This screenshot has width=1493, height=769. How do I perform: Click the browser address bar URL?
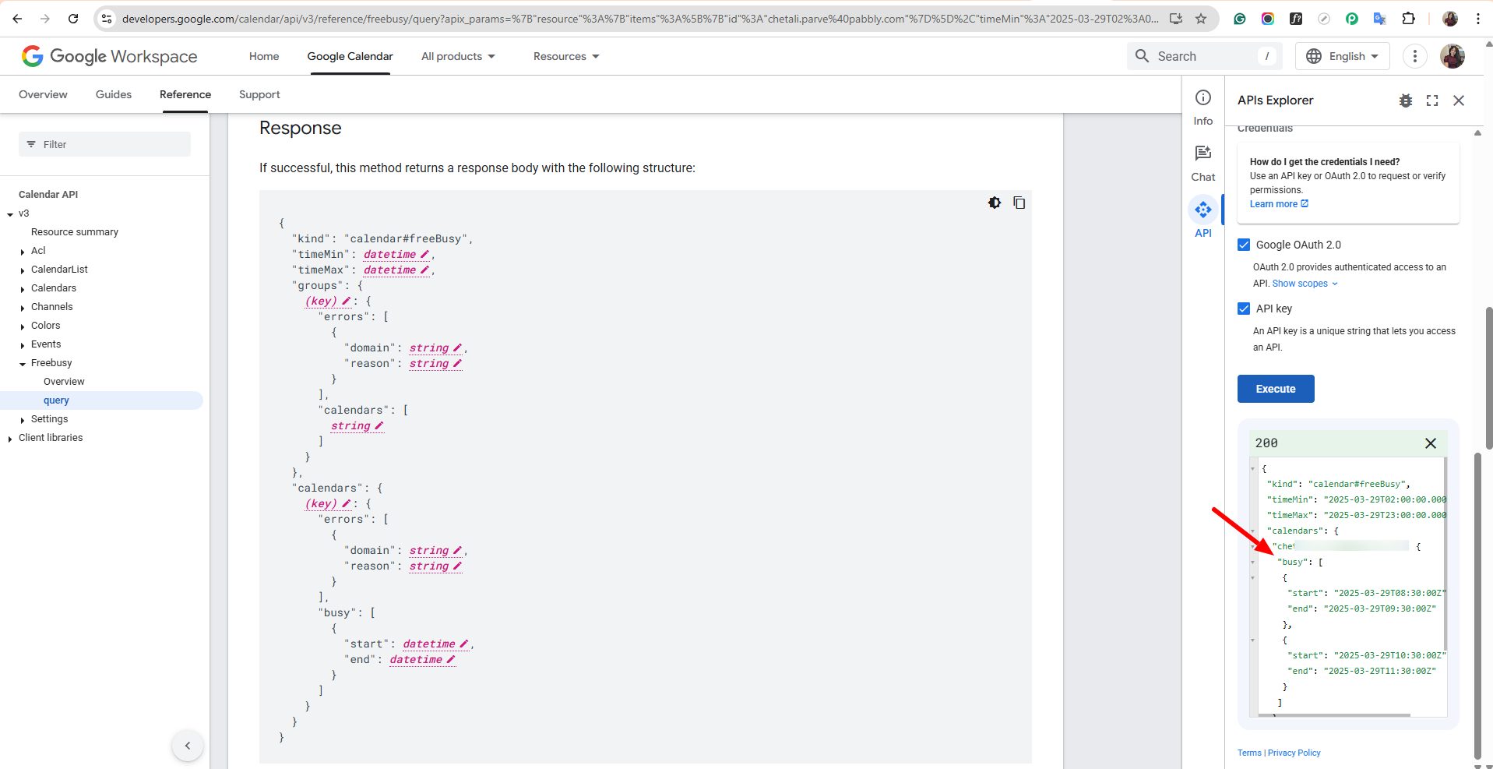(x=639, y=19)
